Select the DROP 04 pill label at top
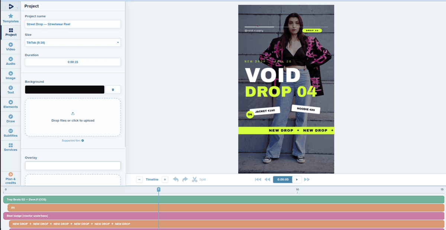 [312, 30]
